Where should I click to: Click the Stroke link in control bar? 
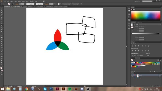pyautogui.click(x=17, y=4)
